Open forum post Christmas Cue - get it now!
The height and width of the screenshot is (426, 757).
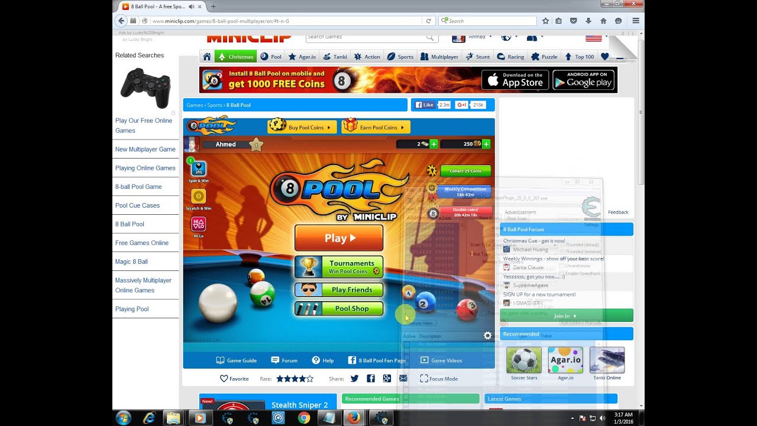pyautogui.click(x=534, y=241)
